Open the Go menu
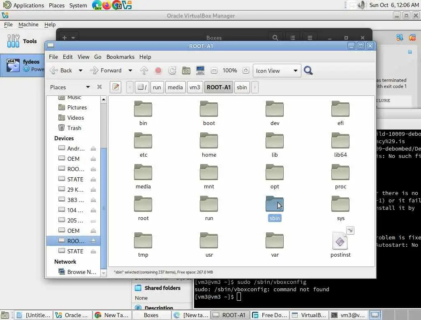The image size is (421, 320). [98, 57]
